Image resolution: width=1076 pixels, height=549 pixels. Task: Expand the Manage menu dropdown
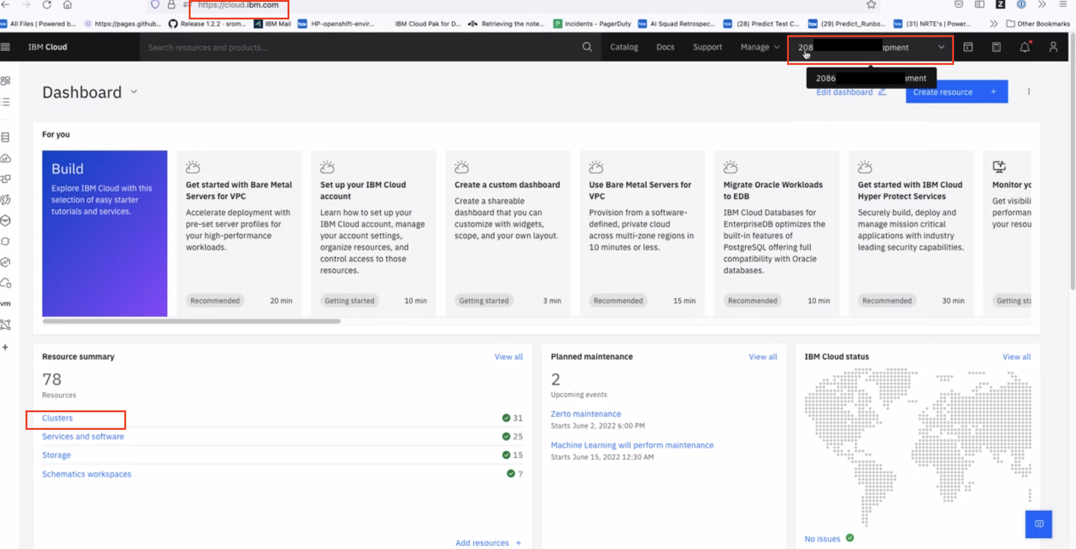[x=760, y=47]
